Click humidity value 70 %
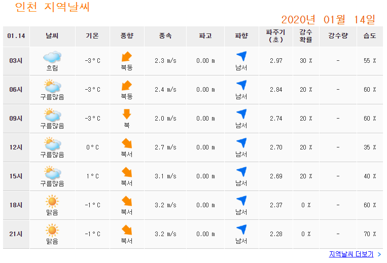The height and width of the screenshot is (263, 387). pos(370,234)
